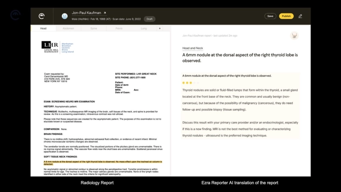
Task: Click the yellow Publish button
Action: coord(286,16)
